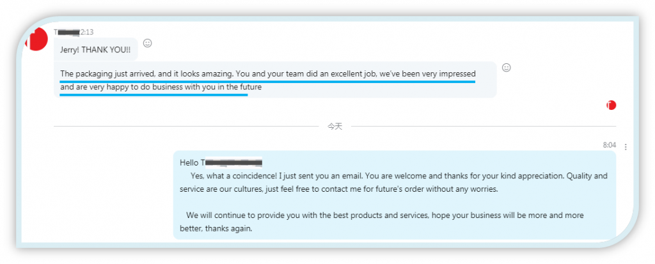Open three-dot more options beside 8:04
655x264 pixels.
(x=626, y=146)
